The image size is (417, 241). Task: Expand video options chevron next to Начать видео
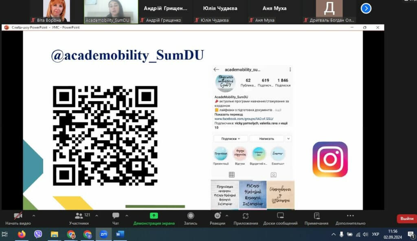[x=34, y=216]
